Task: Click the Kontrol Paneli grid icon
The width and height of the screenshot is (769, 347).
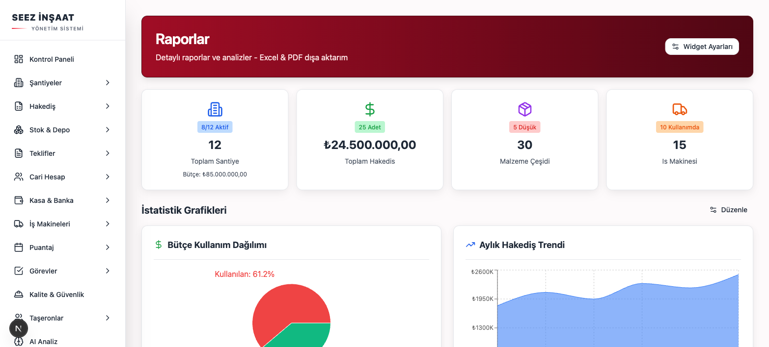Action: 19,59
